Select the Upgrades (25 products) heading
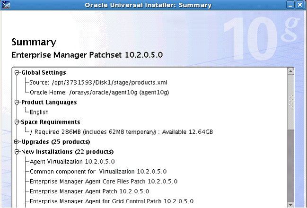The image size is (307, 208). (x=56, y=142)
